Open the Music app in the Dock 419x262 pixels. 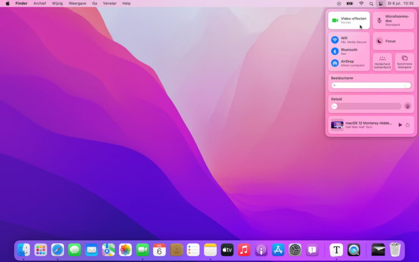244,250
